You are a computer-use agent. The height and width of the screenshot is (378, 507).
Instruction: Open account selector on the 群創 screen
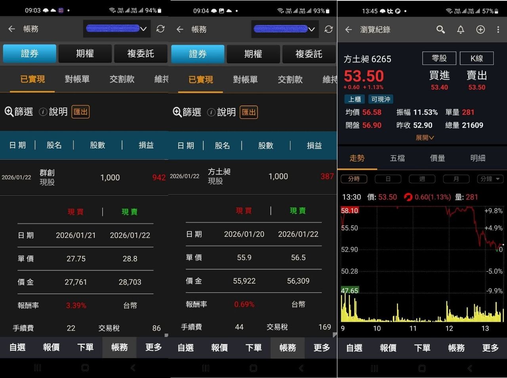click(x=117, y=29)
